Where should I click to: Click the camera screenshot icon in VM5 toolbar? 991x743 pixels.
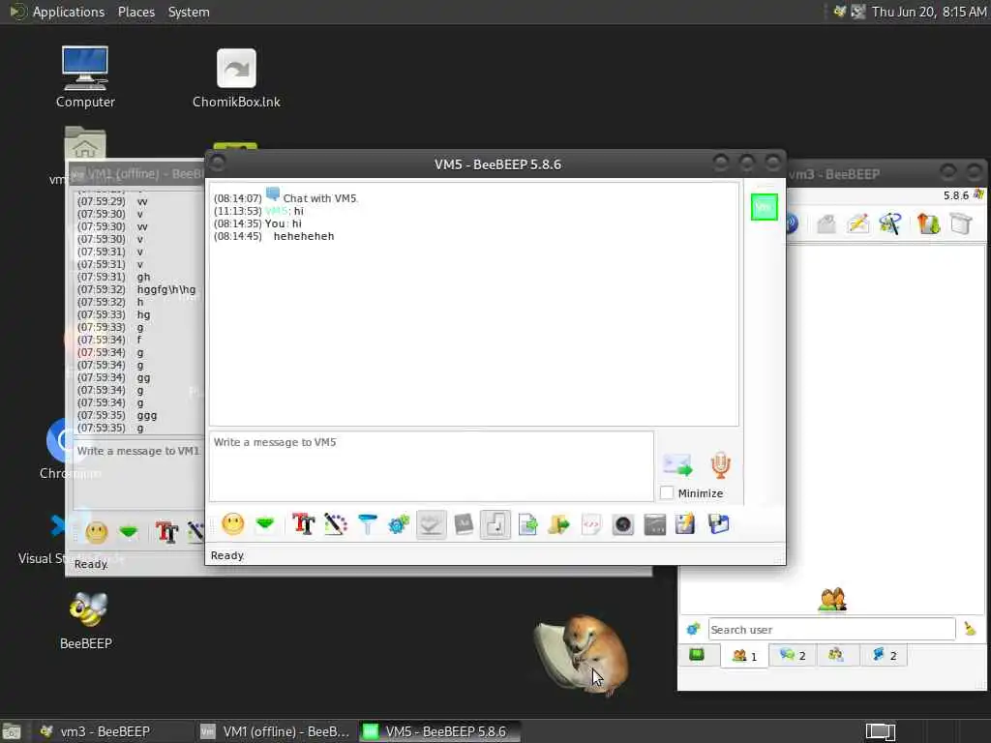(x=623, y=524)
